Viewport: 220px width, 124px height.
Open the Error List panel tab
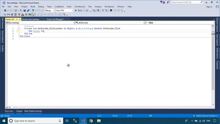tap(9, 111)
